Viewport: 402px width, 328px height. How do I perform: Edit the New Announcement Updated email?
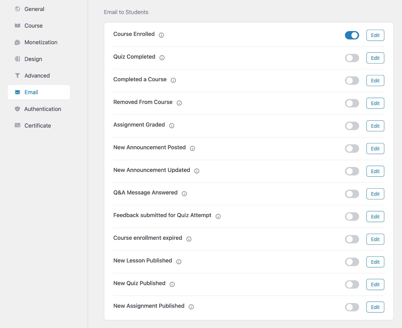375,171
